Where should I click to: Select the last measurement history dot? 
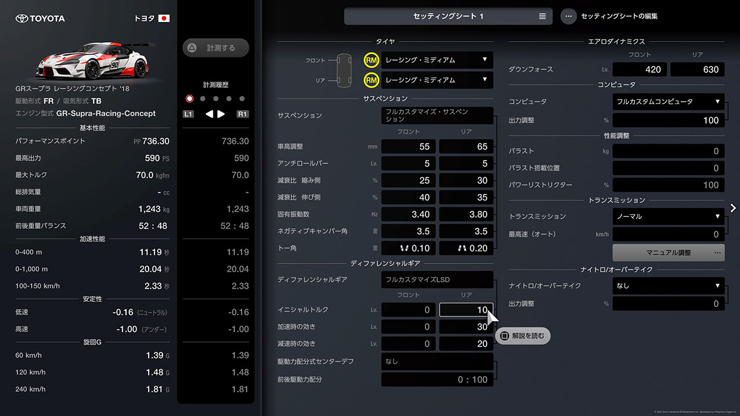[242, 98]
